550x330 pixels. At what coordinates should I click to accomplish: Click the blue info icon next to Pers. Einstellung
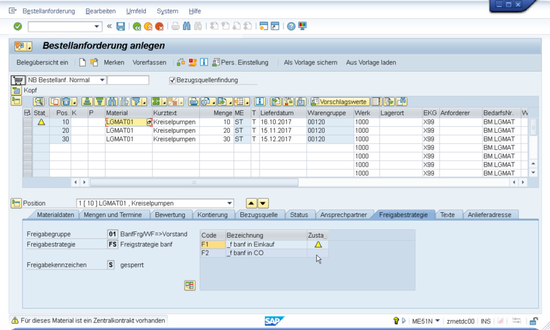point(204,62)
